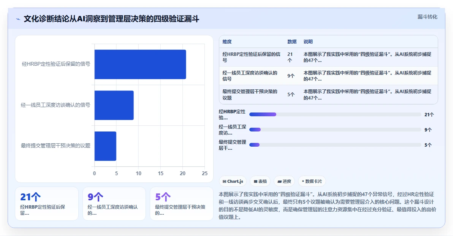Image resolution: width=453 pixels, height=236 pixels.
Task: Click the description paragraph starting 本图展示了我实践中
Action: [327, 206]
